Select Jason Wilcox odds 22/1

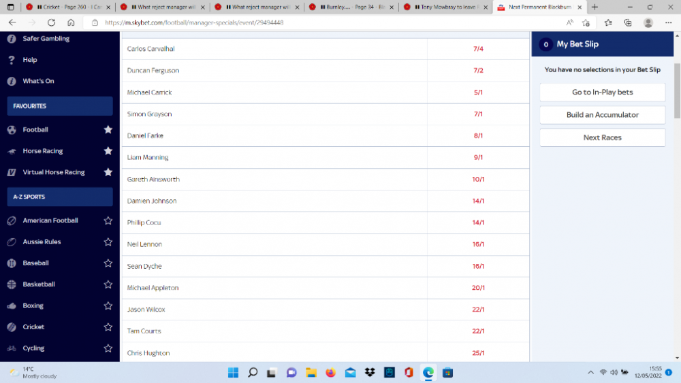point(478,310)
